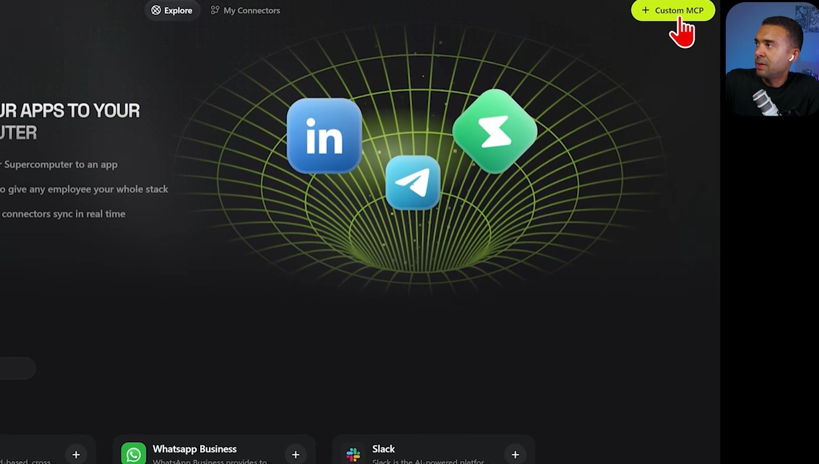Click the Slack connector description text
This screenshot has height=464, width=819.
click(x=428, y=461)
